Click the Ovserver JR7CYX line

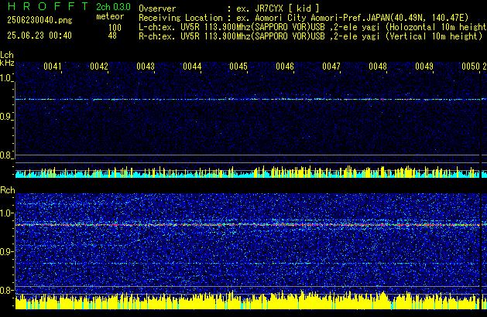coord(229,9)
